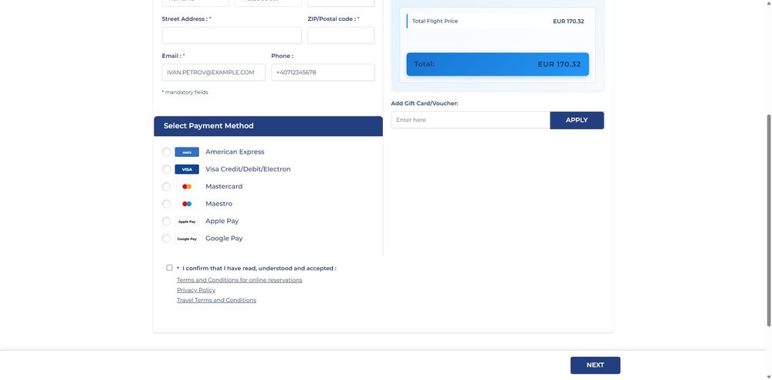
Task: Click the AMEX card logo
Action: coord(187,152)
